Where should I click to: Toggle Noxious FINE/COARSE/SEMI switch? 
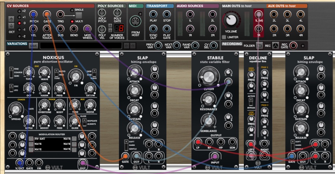(x=11, y=72)
